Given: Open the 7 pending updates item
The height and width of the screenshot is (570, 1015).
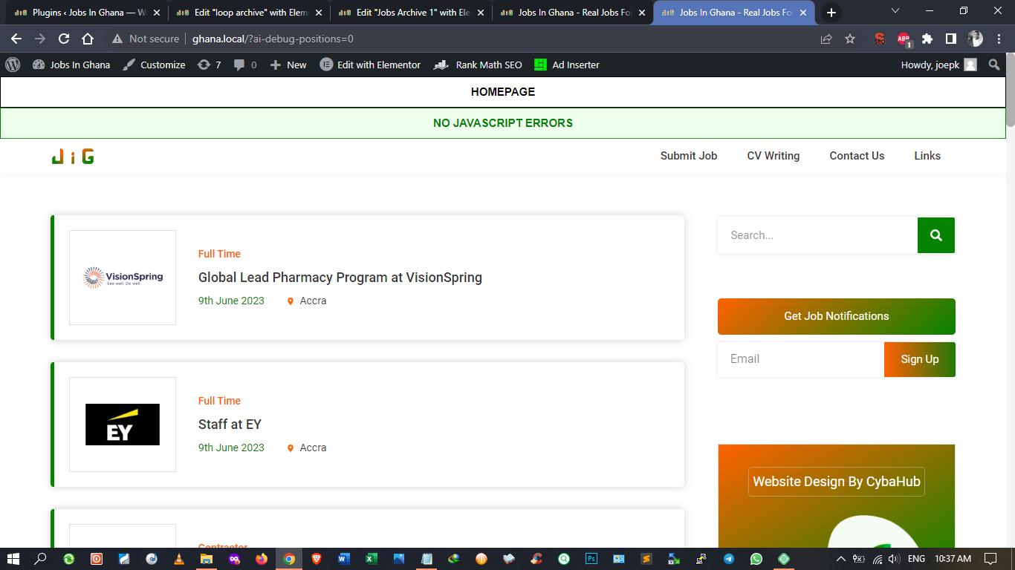Looking at the screenshot, I should [x=209, y=65].
